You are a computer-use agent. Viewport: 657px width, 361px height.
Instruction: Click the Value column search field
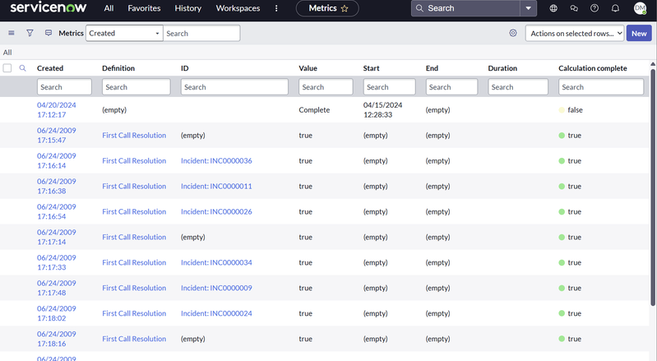[326, 86]
